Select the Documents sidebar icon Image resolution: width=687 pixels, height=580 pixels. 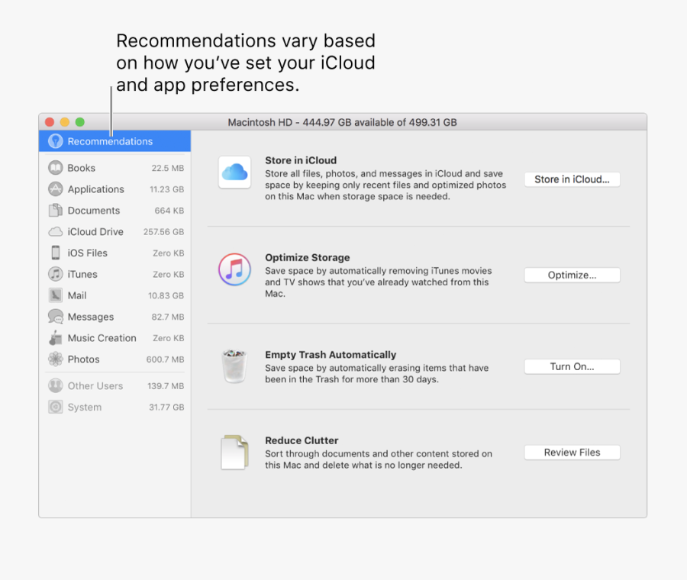56,211
